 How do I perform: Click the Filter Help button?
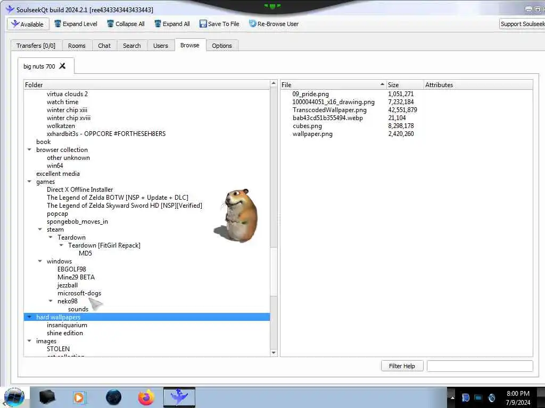[x=402, y=366]
